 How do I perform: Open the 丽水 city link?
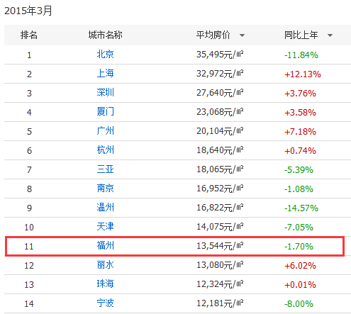[x=106, y=265]
